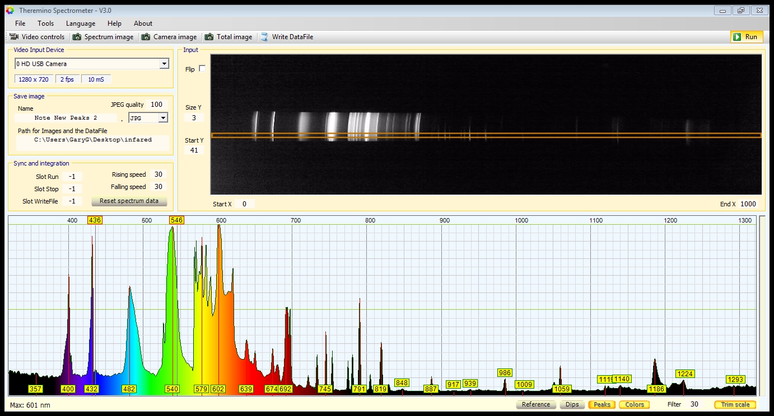This screenshot has width=774, height=416.
Task: Open the JPG file format dropdown
Action: coord(163,117)
